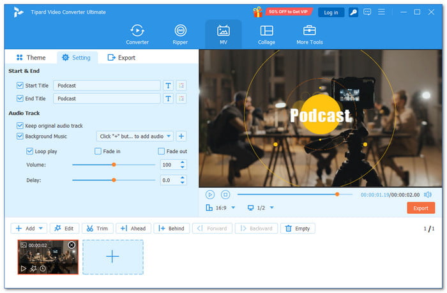The height and width of the screenshot is (293, 447).
Task: Toggle the Start Title checkbox
Action: pyautogui.click(x=20, y=86)
